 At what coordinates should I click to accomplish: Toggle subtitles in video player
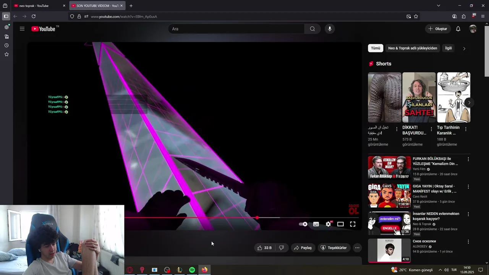click(316, 224)
